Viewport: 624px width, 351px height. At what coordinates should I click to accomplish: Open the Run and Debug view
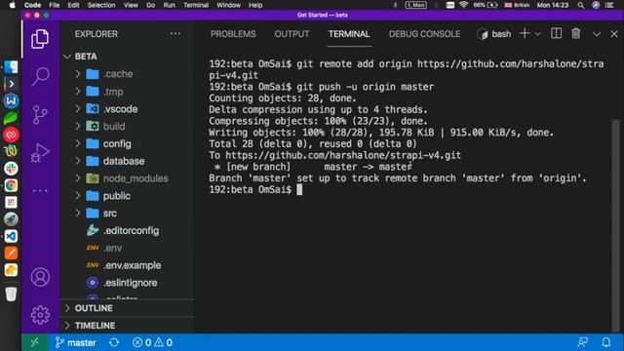(40, 153)
